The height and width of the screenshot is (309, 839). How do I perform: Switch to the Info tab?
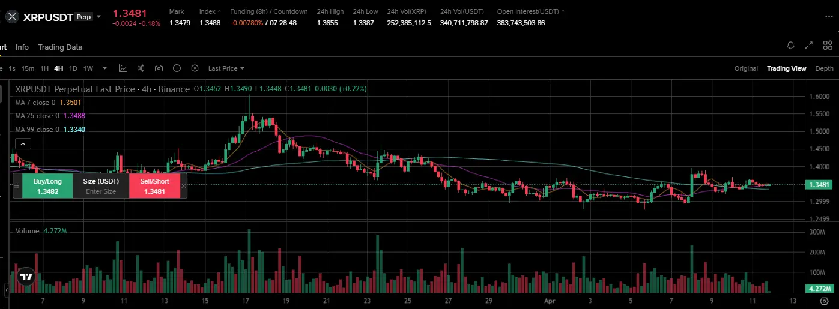[22, 47]
